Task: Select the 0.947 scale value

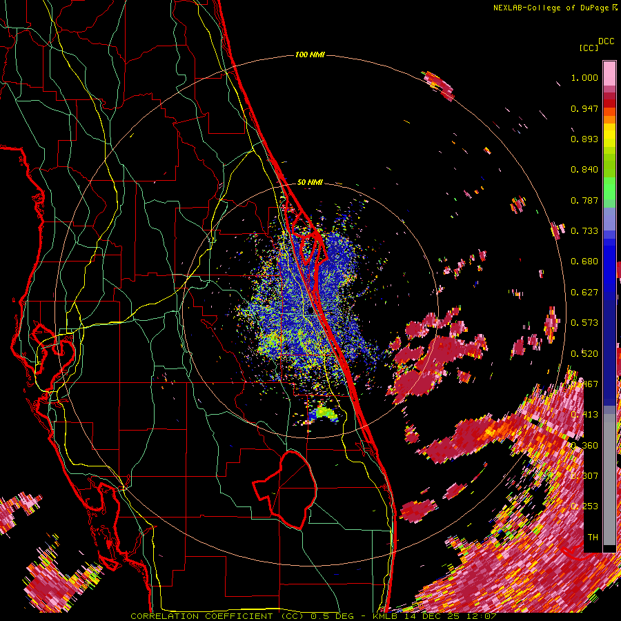Action: coord(584,108)
